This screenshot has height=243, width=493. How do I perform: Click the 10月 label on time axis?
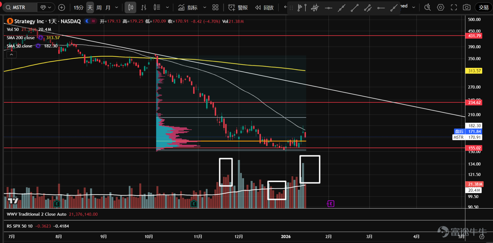[x=149, y=237]
